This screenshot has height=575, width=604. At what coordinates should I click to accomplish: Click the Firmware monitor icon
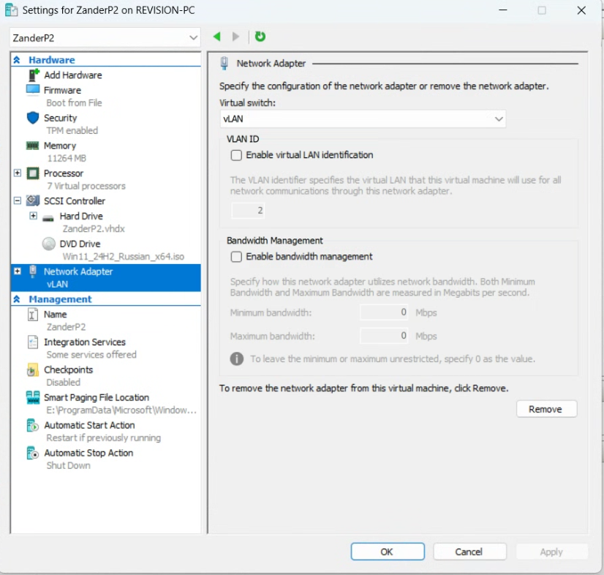(x=33, y=89)
